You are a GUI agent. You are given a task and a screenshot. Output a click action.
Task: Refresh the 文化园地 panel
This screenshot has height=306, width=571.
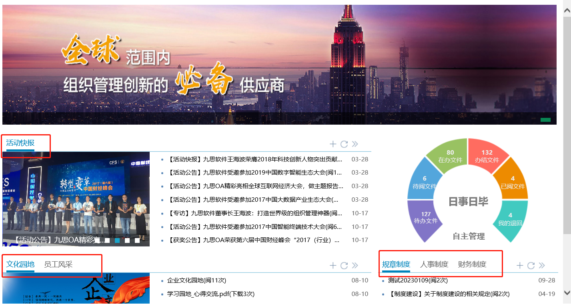pos(344,266)
